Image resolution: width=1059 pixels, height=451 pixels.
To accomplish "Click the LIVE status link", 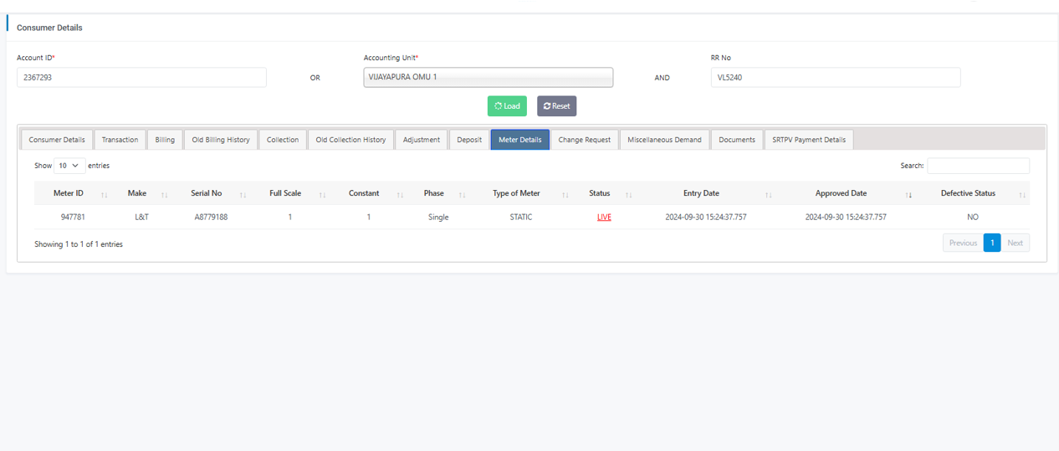I will 604,218.
